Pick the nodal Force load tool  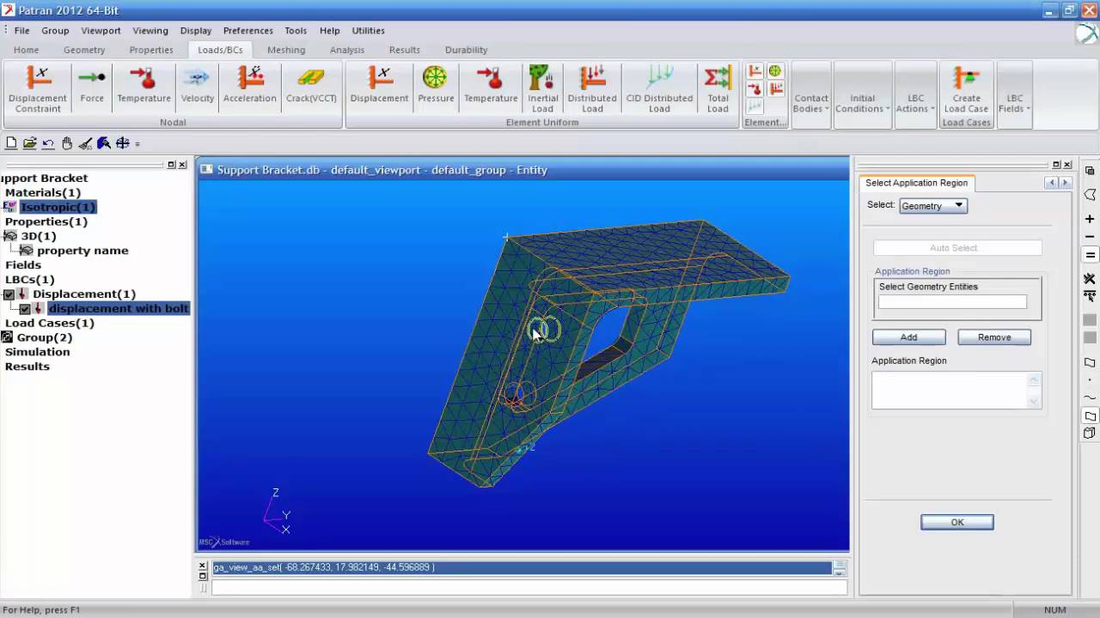(x=92, y=86)
